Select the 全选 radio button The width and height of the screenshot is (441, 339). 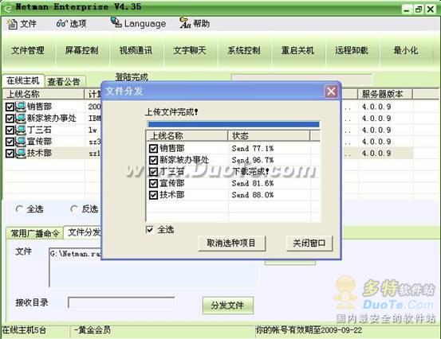[19, 208]
